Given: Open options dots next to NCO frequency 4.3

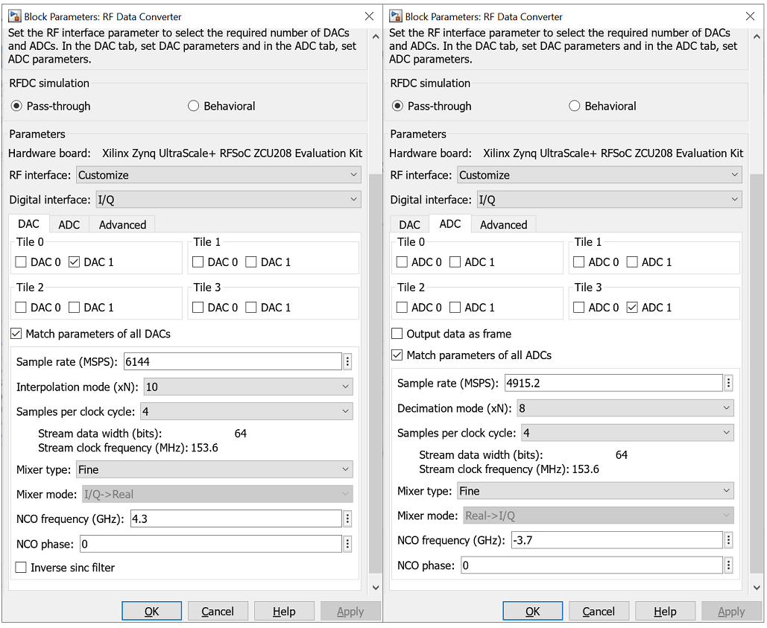Looking at the screenshot, I should tap(347, 519).
